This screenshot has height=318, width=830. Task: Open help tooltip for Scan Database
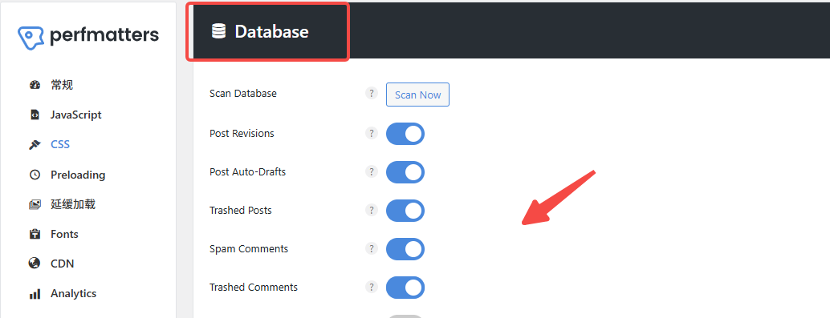point(372,94)
